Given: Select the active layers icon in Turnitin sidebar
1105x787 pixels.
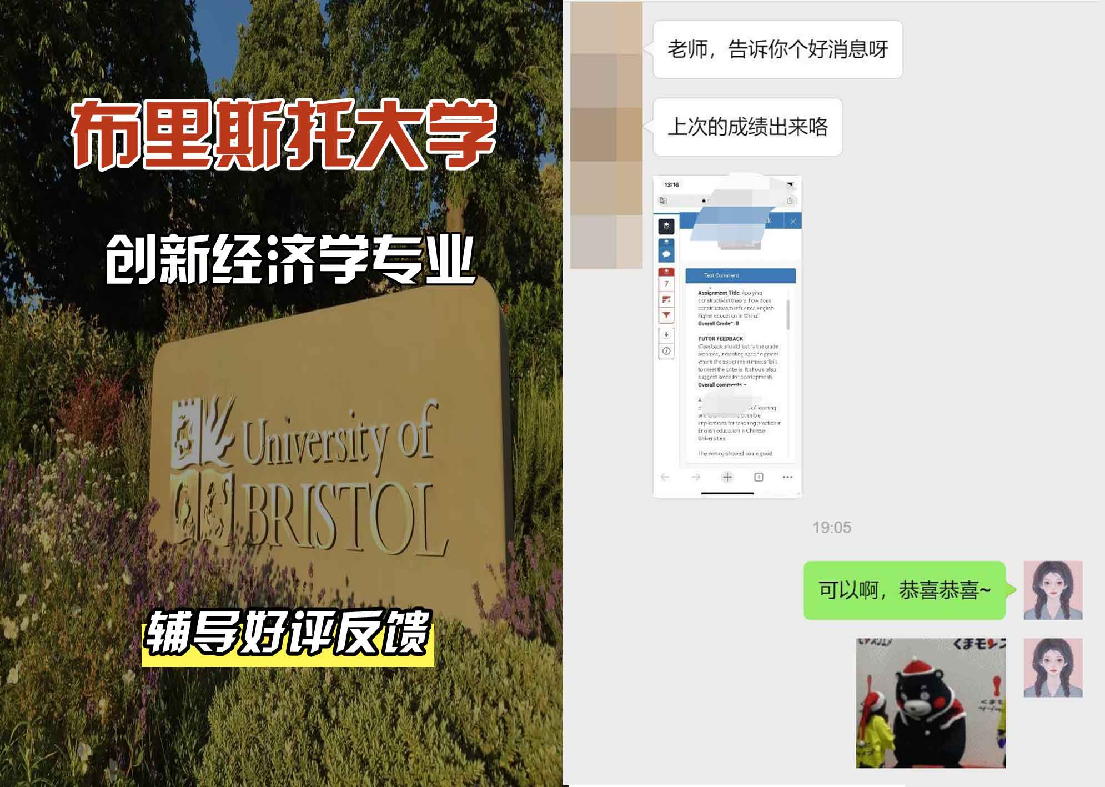Looking at the screenshot, I should tap(666, 227).
